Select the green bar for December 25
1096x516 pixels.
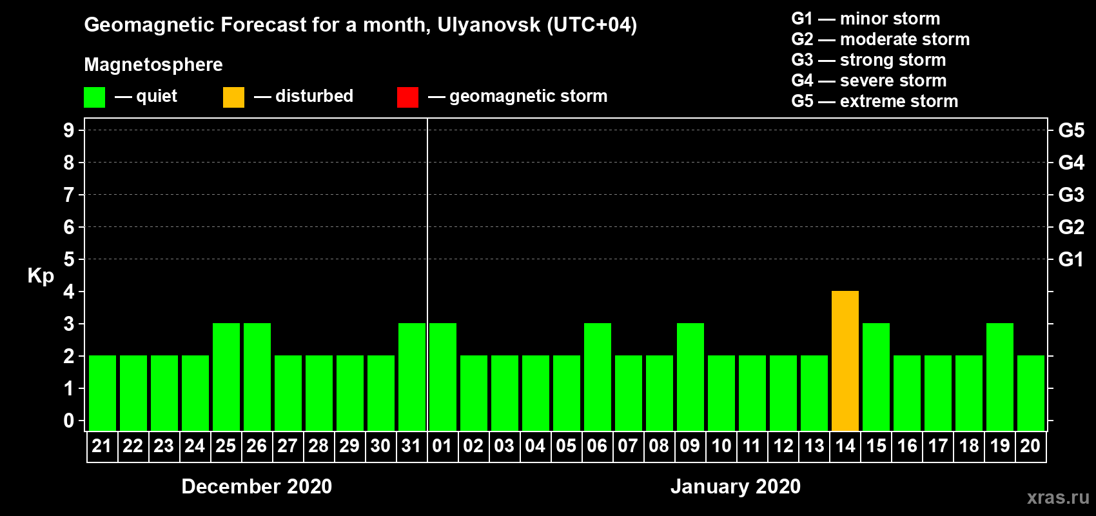coord(226,377)
